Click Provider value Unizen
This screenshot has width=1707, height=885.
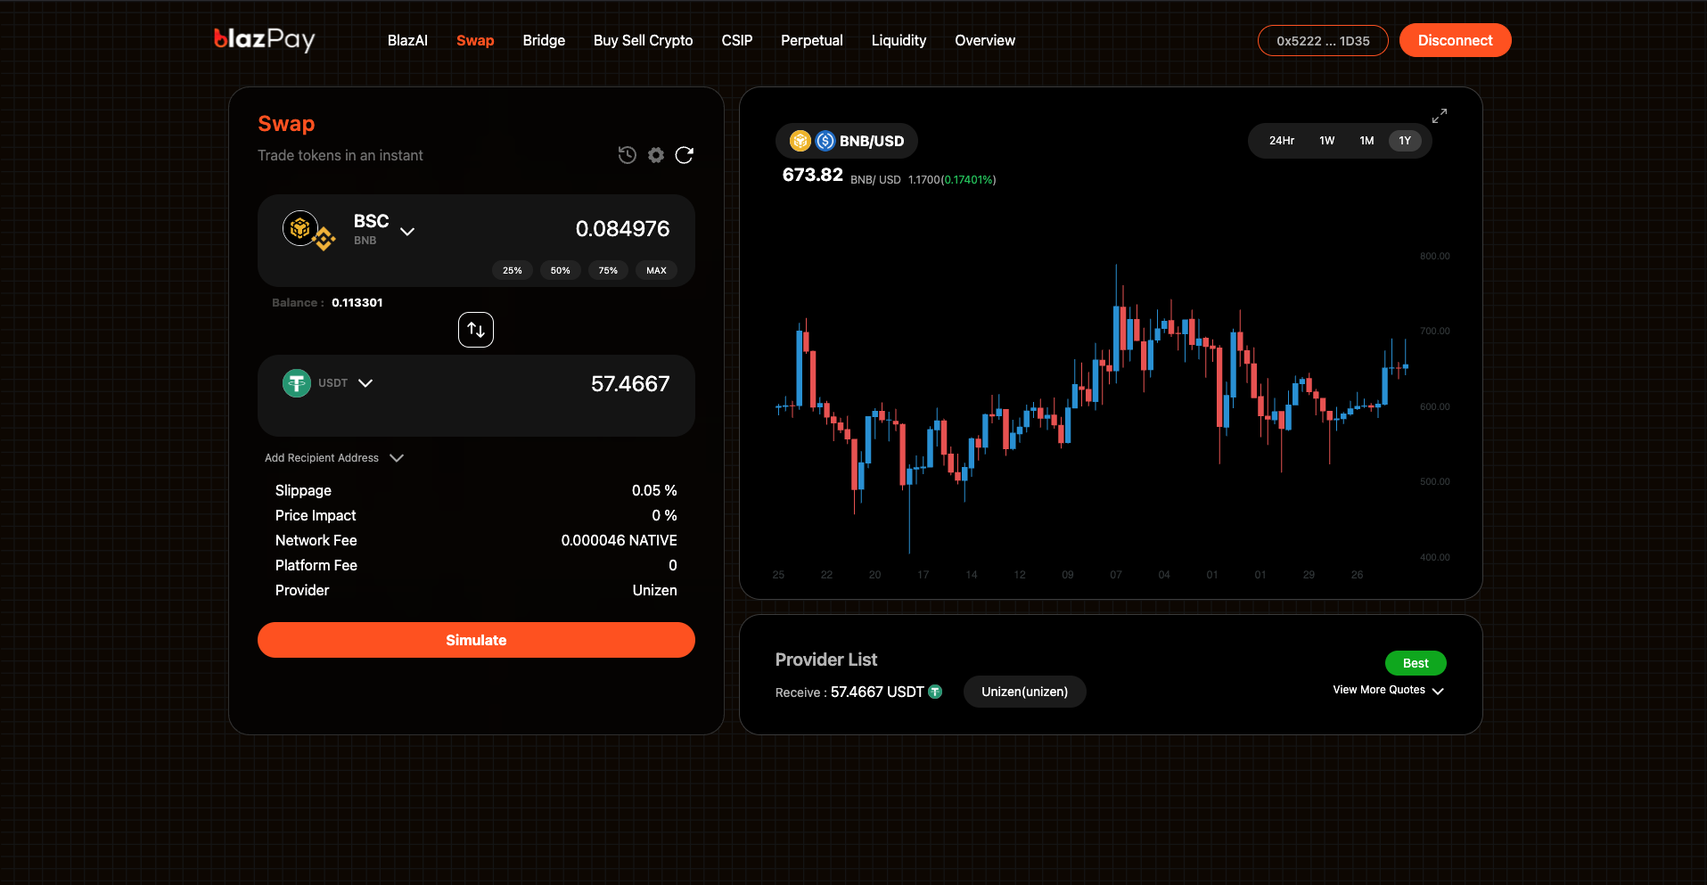tap(655, 590)
